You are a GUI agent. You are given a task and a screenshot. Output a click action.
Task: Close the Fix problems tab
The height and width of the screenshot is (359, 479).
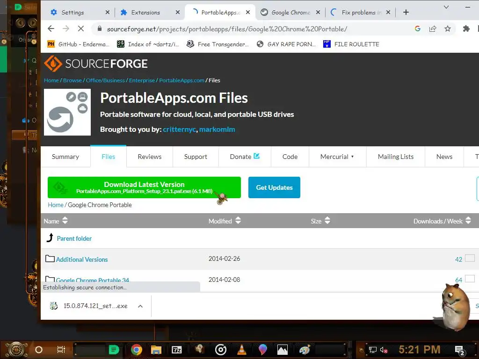(x=388, y=12)
